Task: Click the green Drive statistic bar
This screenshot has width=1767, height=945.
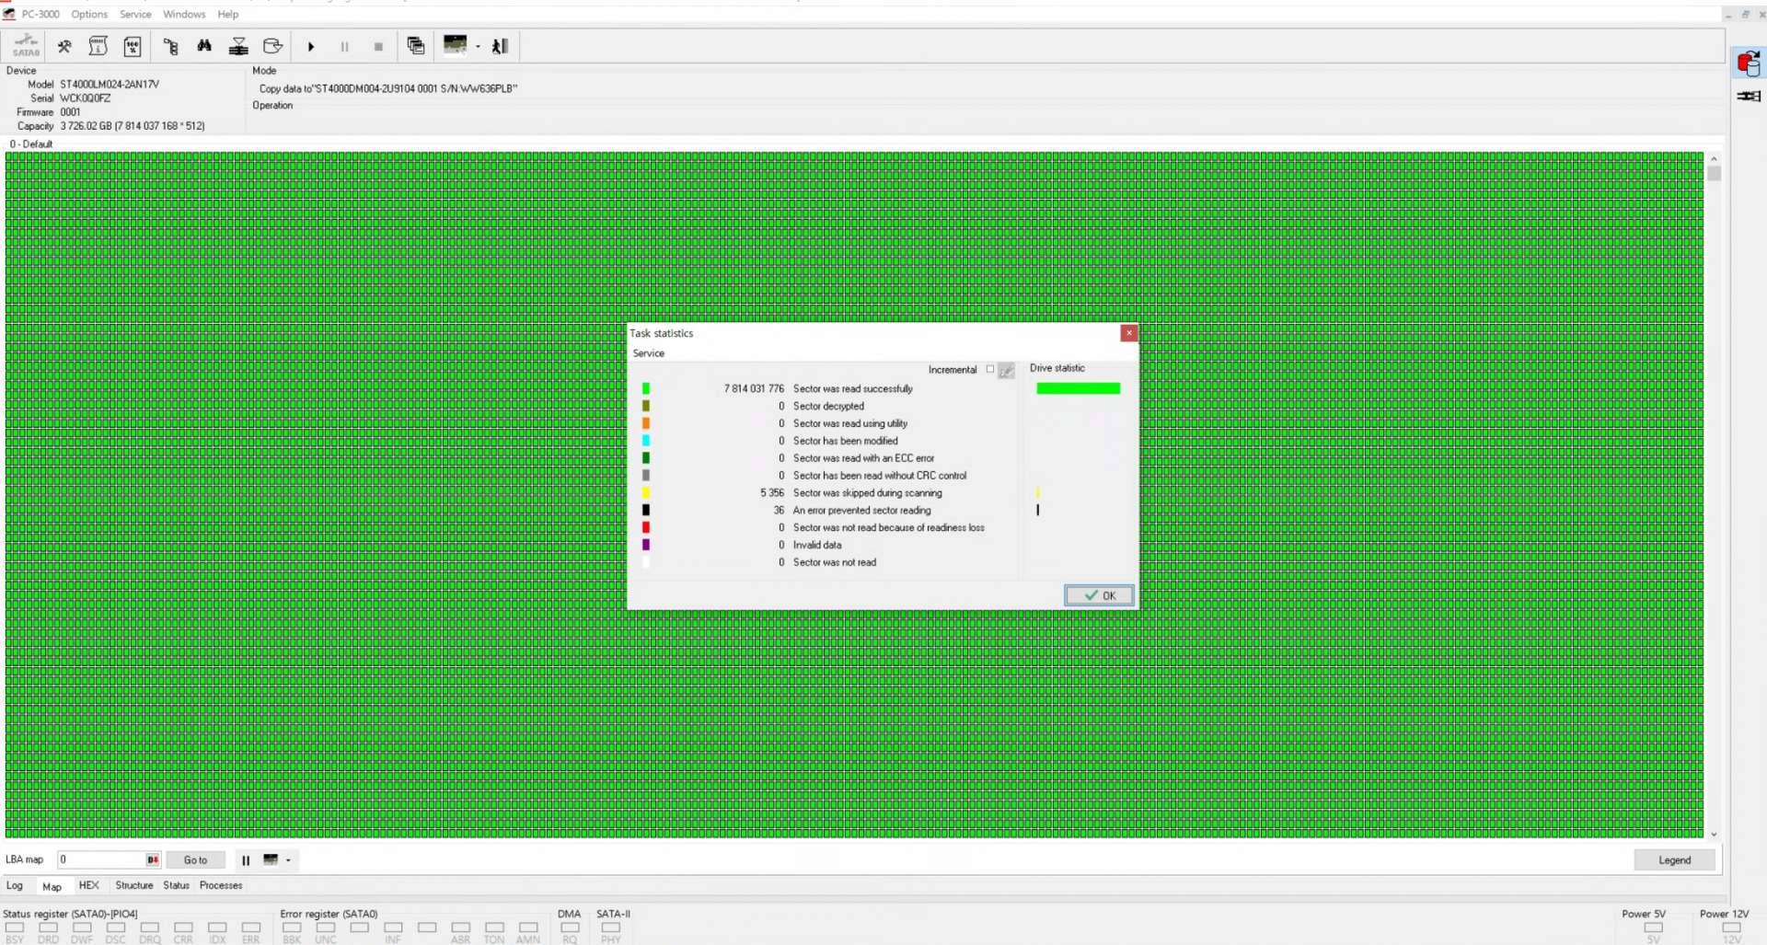Action: (1078, 388)
